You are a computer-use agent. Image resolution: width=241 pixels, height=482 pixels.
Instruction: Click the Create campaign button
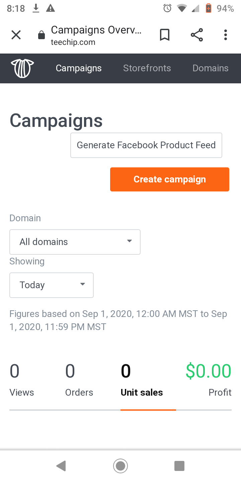coord(170,179)
